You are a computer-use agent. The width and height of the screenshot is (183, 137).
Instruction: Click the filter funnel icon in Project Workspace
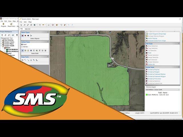click(x=17, y=35)
